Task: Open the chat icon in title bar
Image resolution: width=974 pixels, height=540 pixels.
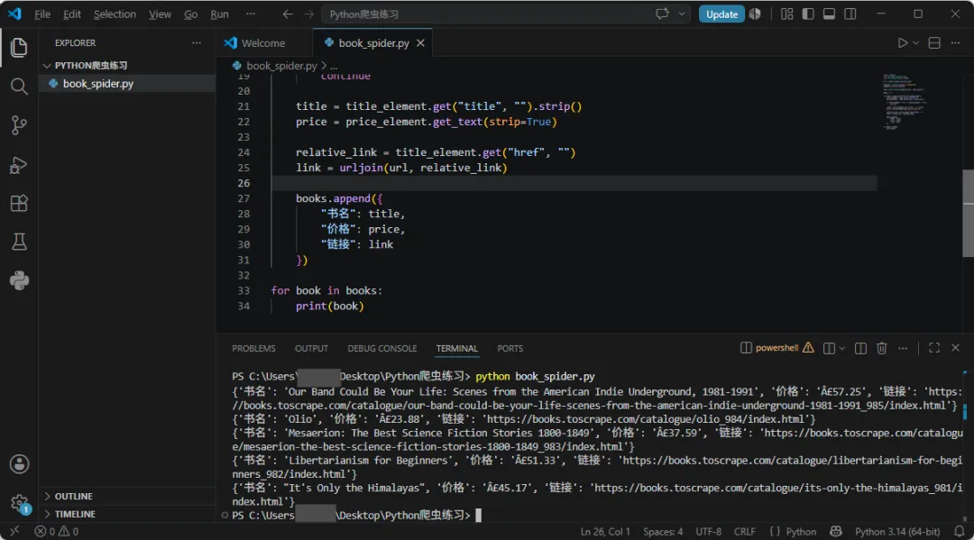Action: coord(662,14)
